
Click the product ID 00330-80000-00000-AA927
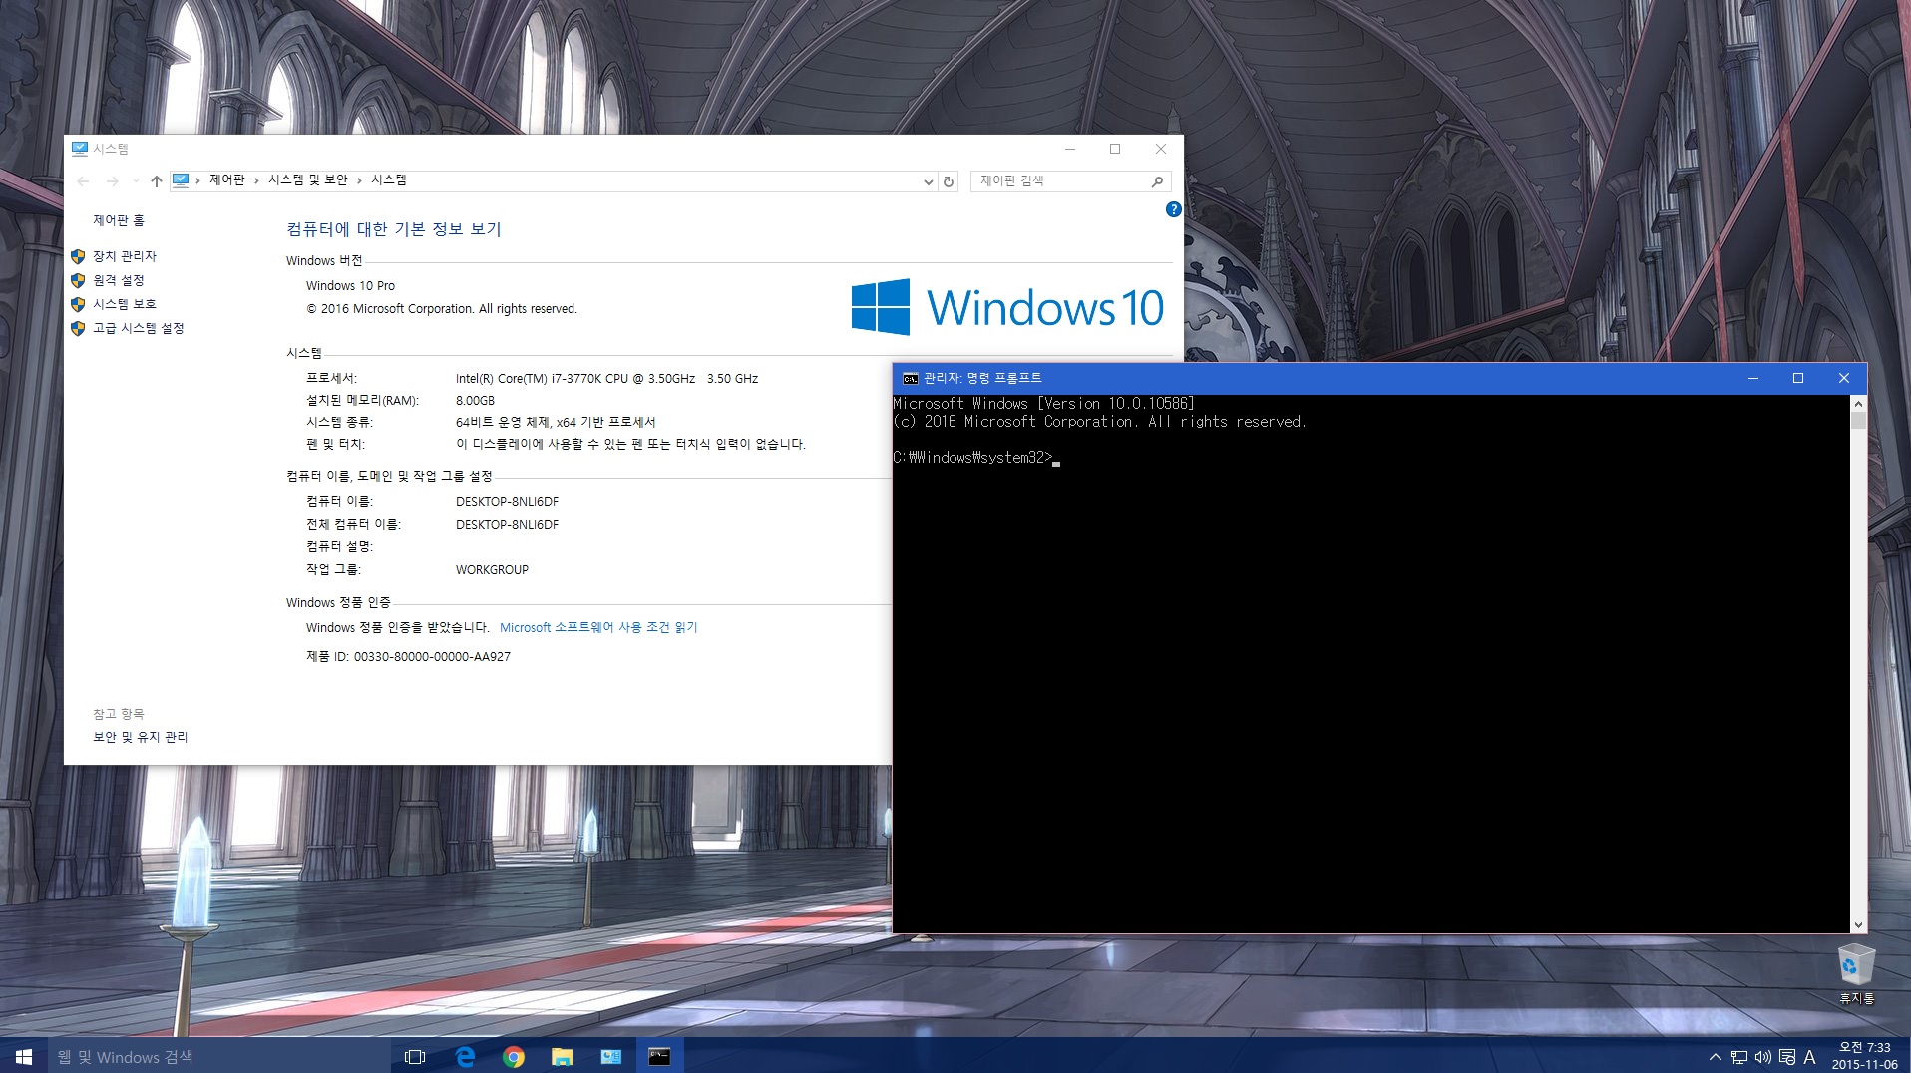pos(432,656)
